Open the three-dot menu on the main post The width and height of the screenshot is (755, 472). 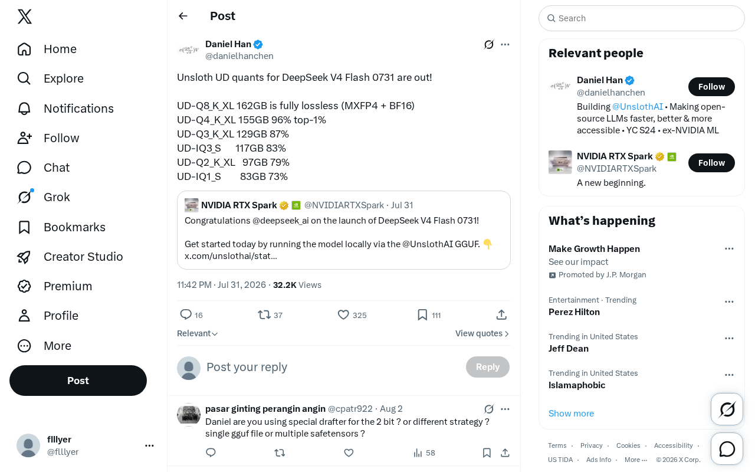coord(505,44)
